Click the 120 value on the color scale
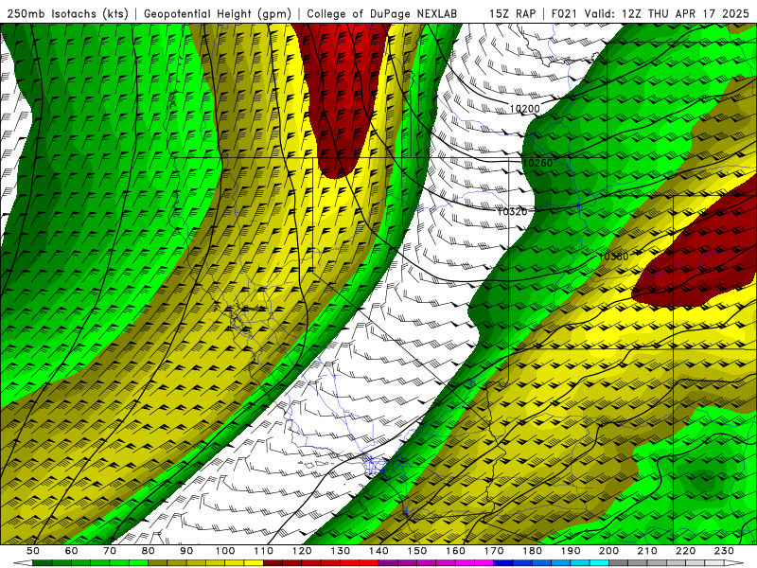757x568 pixels. (302, 551)
